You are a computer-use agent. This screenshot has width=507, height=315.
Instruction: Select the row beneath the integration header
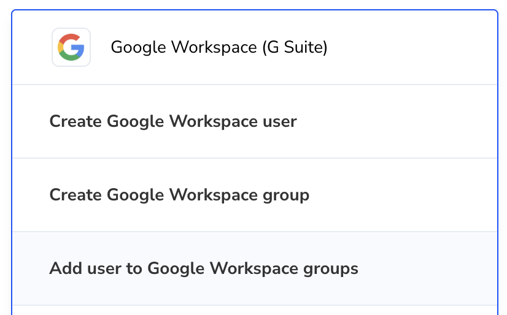click(255, 121)
